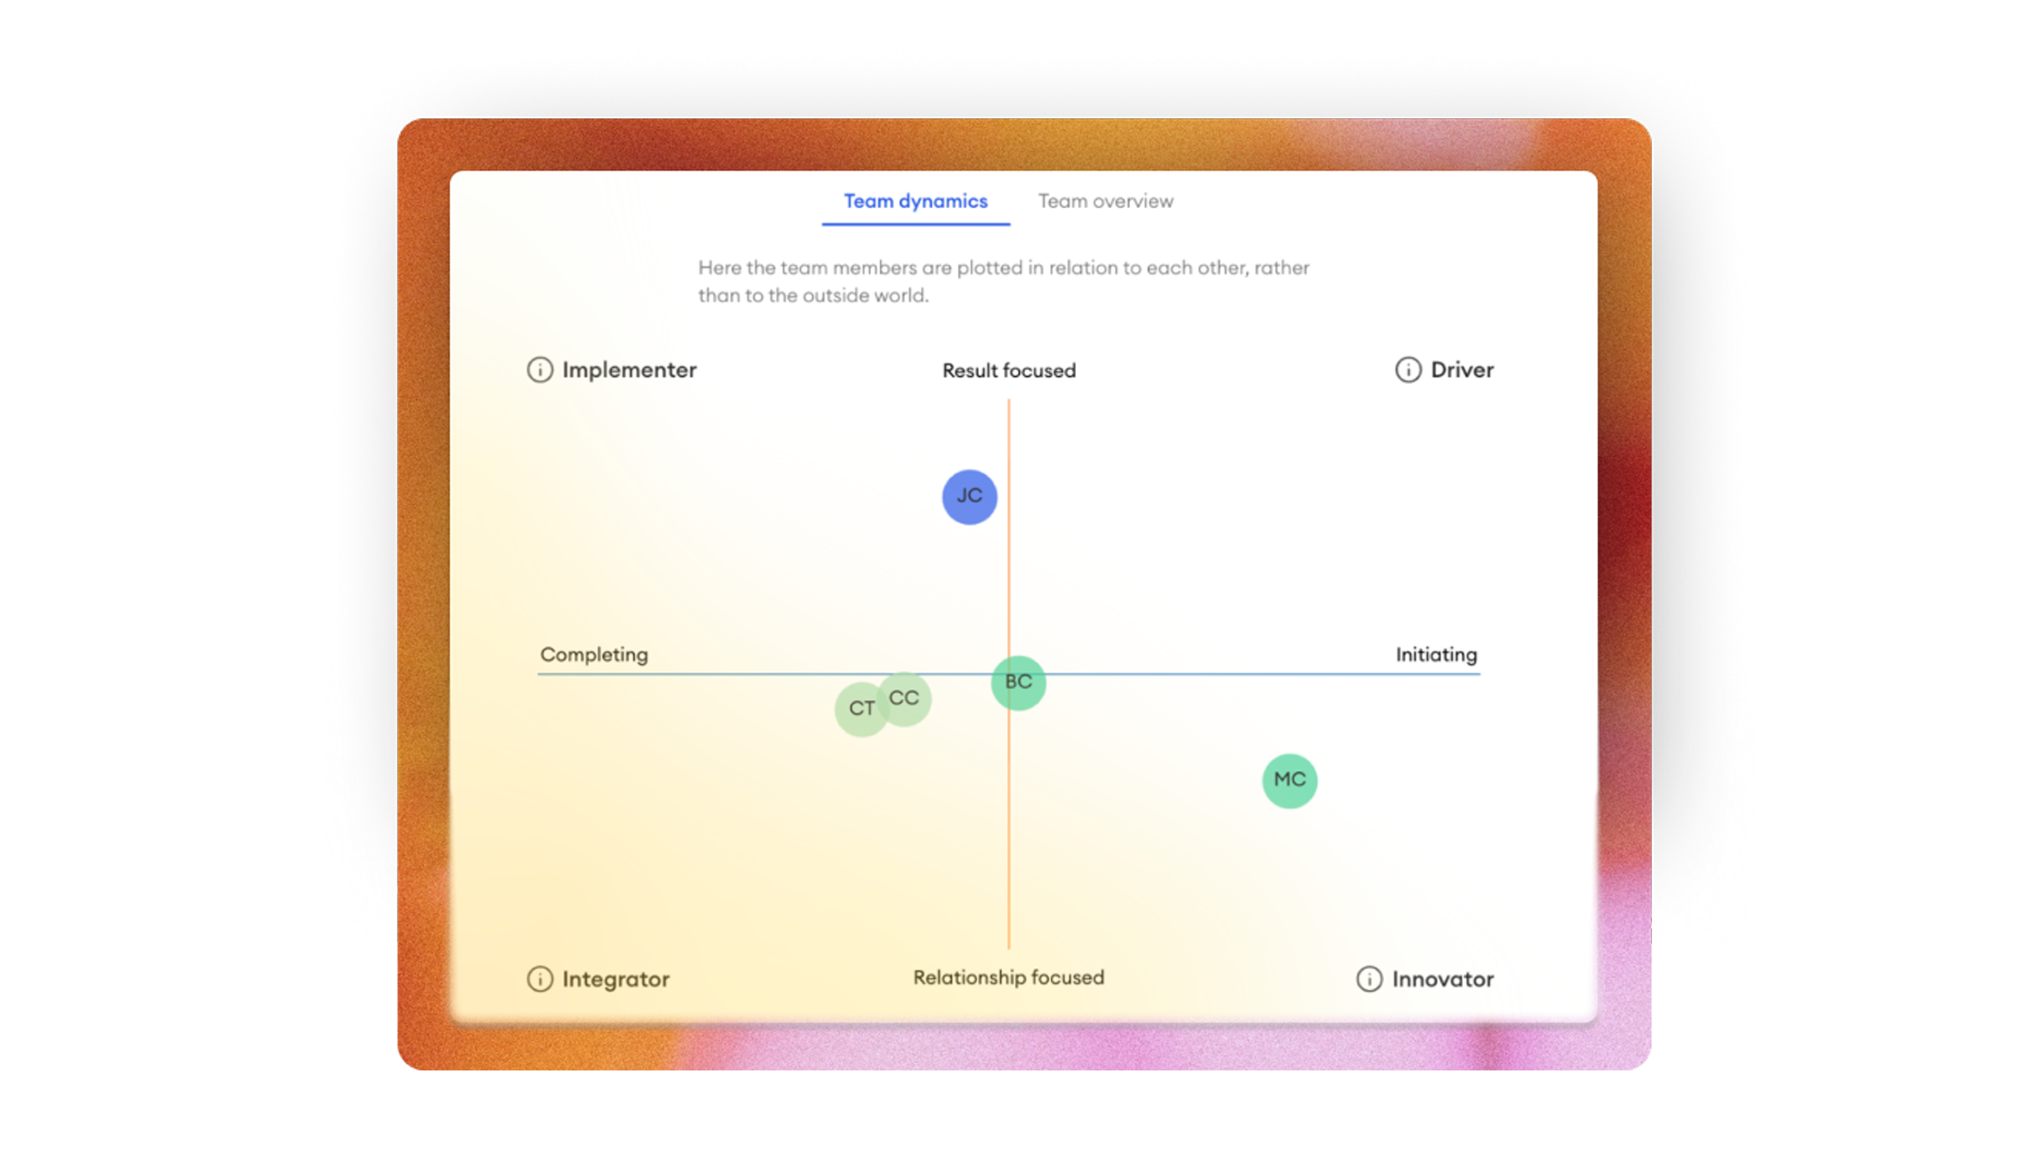Click the Initiating axis label
Viewport: 2027px width, 1152px height.
[x=1435, y=655]
